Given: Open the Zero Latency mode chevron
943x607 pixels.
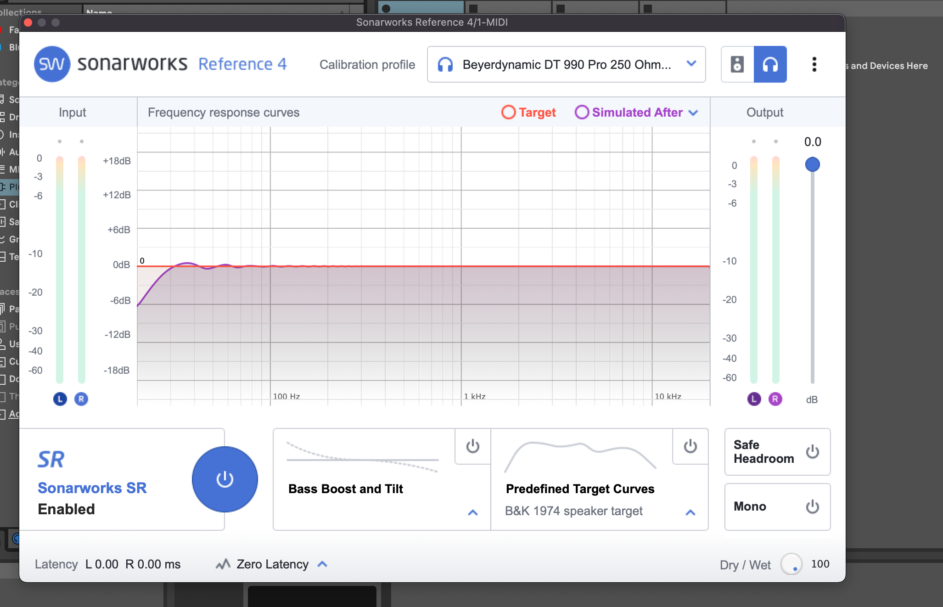Looking at the screenshot, I should click(x=322, y=564).
